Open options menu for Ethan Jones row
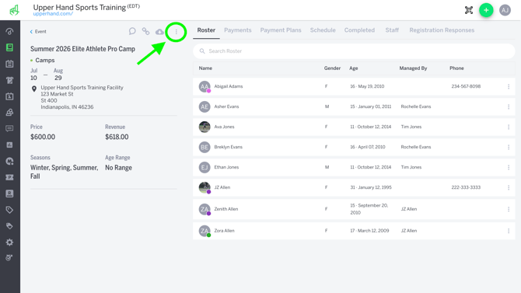Screen dimensions: 521x293 click(509, 167)
